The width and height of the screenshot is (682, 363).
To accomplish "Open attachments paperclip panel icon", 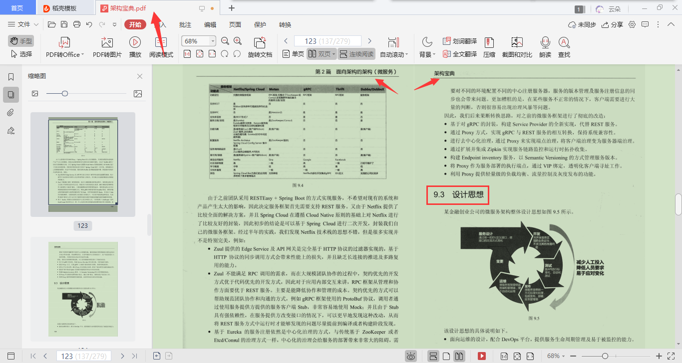I will pyautogui.click(x=11, y=112).
